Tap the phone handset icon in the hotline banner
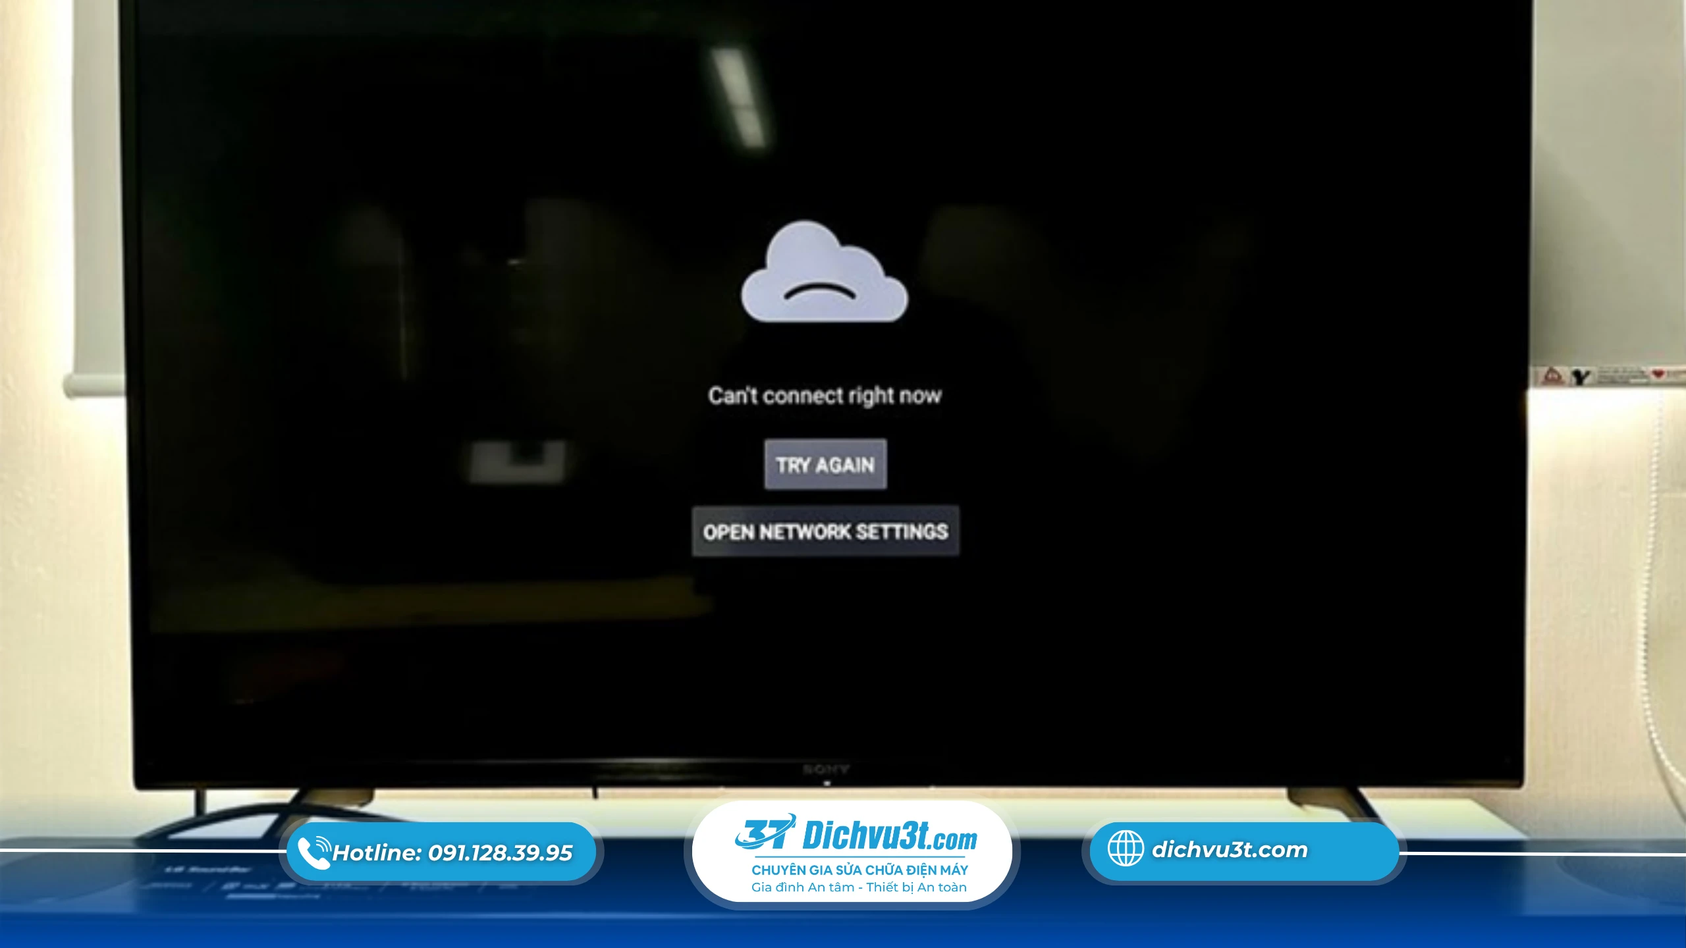The height and width of the screenshot is (948, 1686). 313,853
